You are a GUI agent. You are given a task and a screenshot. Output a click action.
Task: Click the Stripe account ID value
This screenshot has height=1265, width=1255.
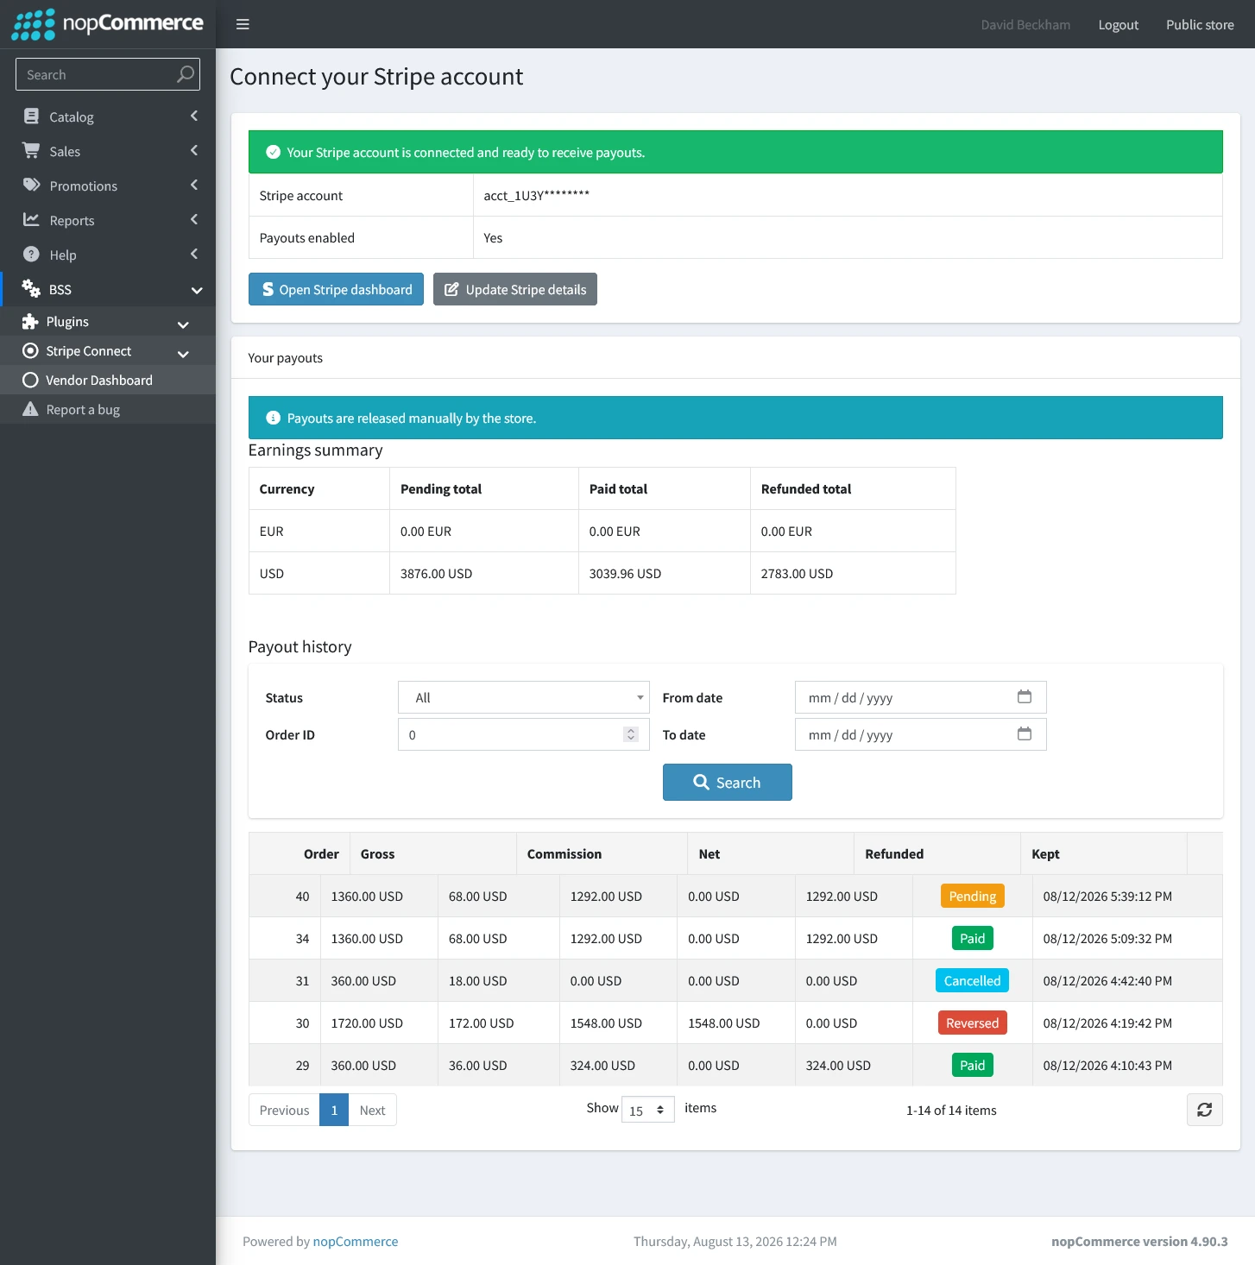click(537, 196)
